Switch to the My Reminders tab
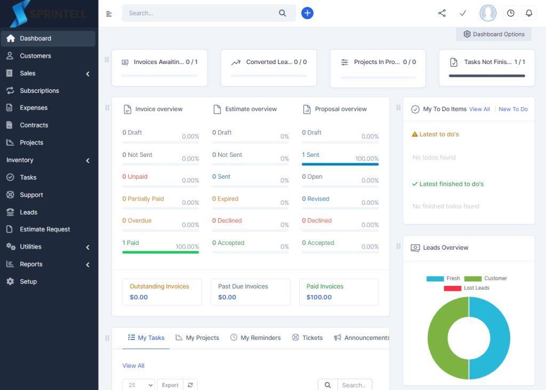This screenshot has width=546, height=390. click(255, 338)
